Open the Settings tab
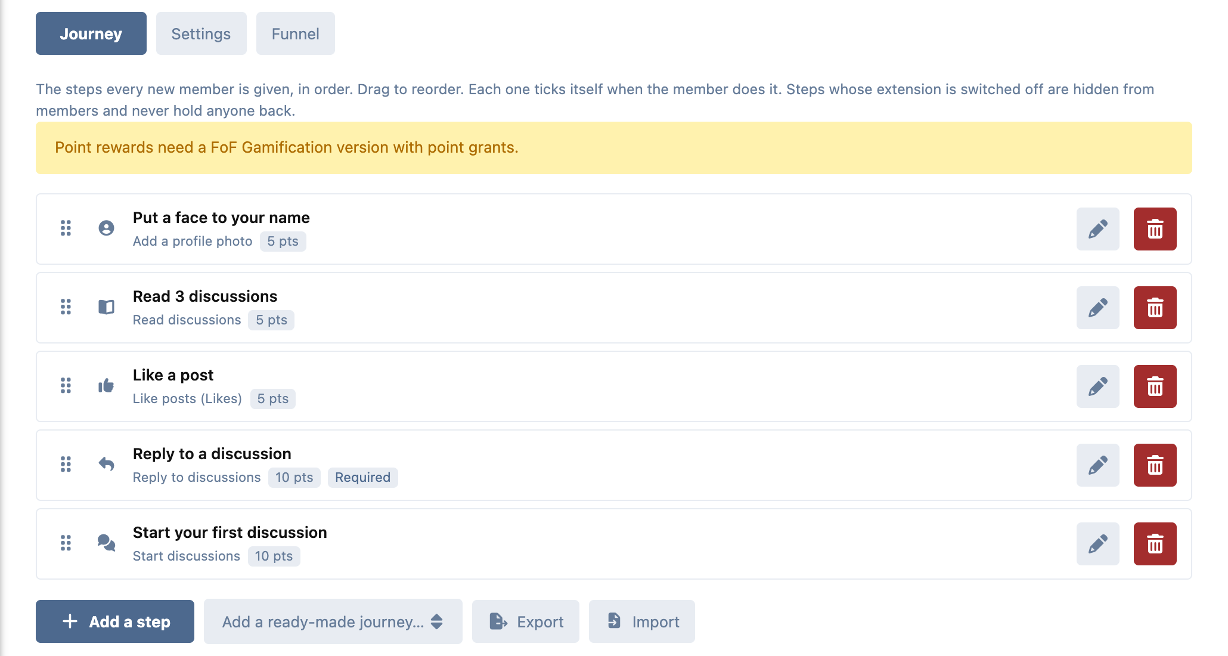Image resolution: width=1228 pixels, height=656 pixels. pyautogui.click(x=201, y=33)
